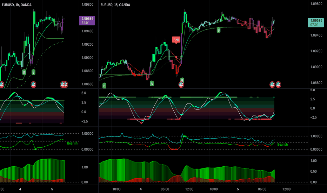
Task: Click the 2.5 level on the 15-minute oscillator scale
Action: [x=313, y=99]
